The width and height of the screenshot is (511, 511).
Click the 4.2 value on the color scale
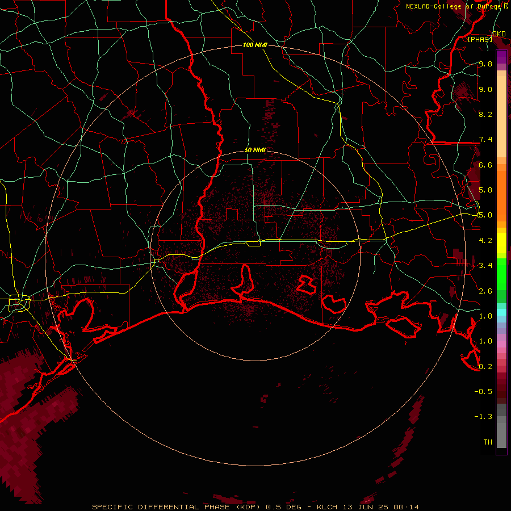pos(485,241)
